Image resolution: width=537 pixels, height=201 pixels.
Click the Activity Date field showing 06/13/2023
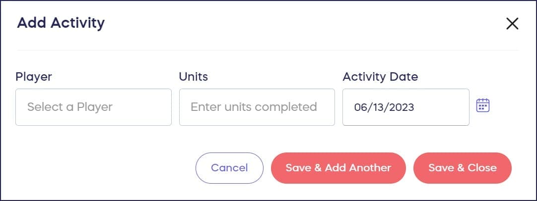tap(405, 107)
